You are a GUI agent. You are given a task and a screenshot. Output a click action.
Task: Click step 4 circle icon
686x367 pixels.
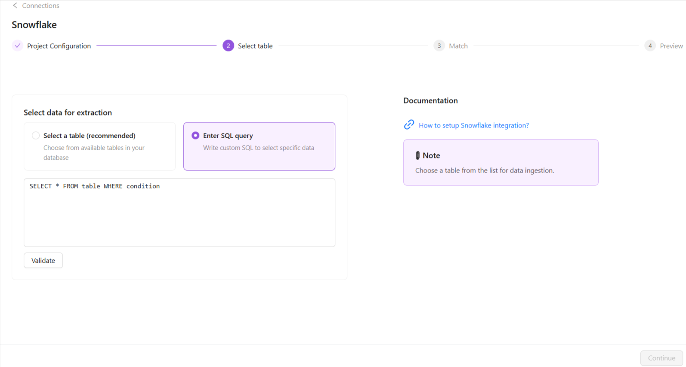coord(650,45)
